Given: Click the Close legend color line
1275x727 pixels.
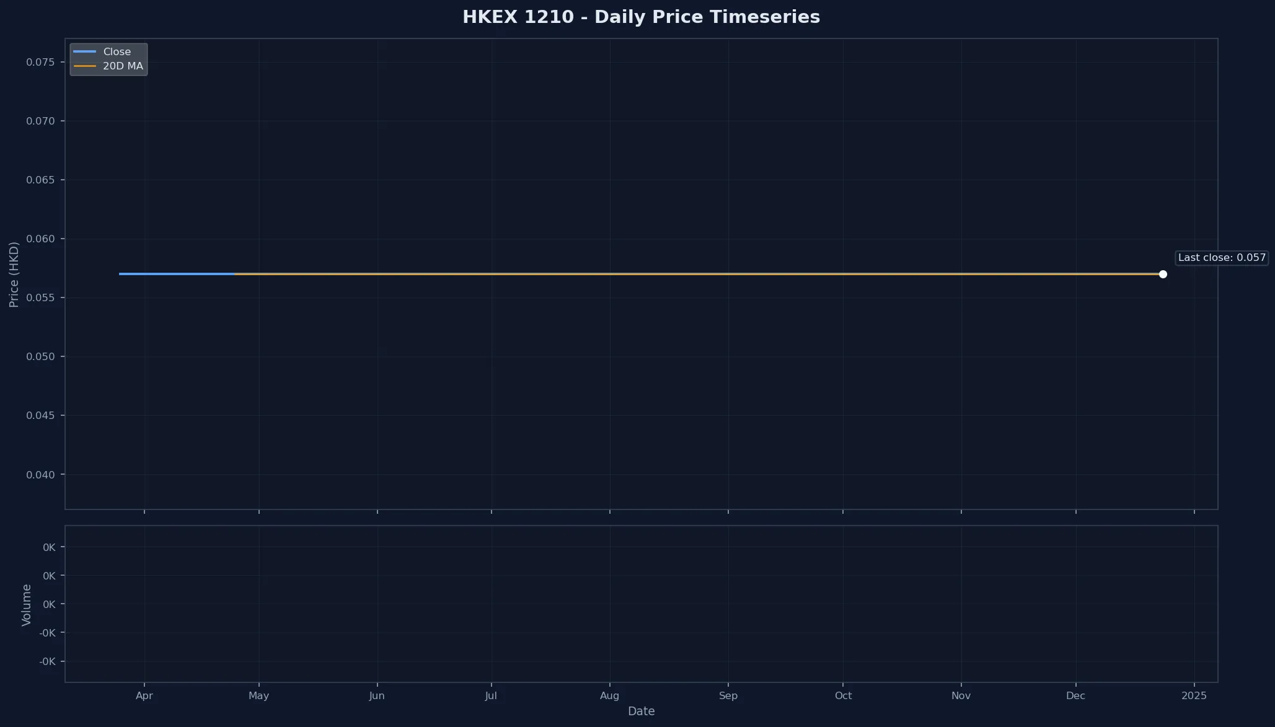Looking at the screenshot, I should tap(86, 51).
